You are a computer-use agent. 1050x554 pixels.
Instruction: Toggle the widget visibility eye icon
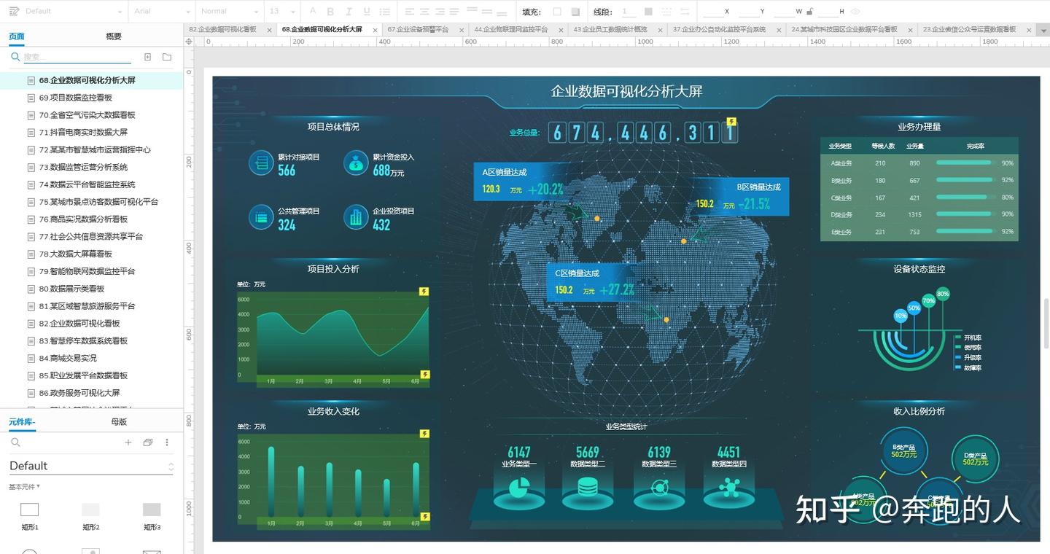[x=855, y=12]
